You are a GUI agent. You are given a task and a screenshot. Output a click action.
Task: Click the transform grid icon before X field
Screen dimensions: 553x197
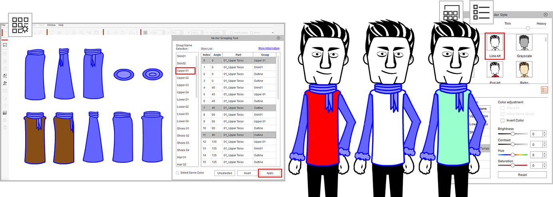(x=146, y=33)
